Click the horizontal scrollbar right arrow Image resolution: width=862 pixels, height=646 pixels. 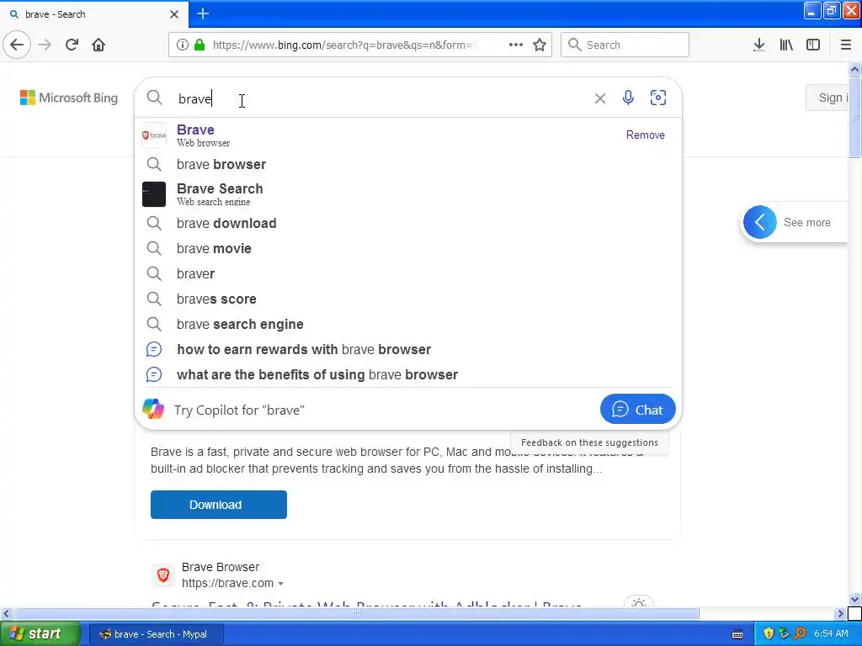840,613
